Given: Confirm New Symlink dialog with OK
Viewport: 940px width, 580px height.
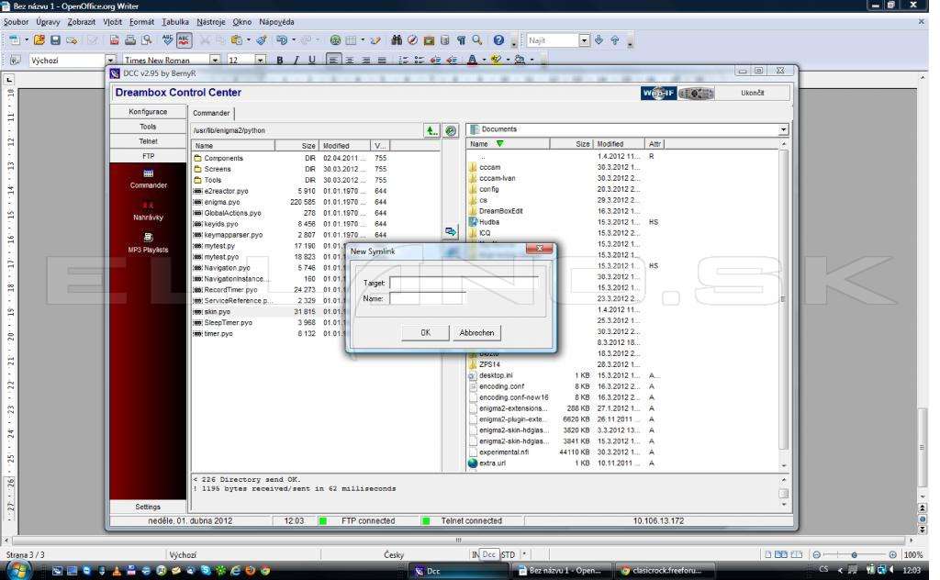Looking at the screenshot, I should point(425,332).
